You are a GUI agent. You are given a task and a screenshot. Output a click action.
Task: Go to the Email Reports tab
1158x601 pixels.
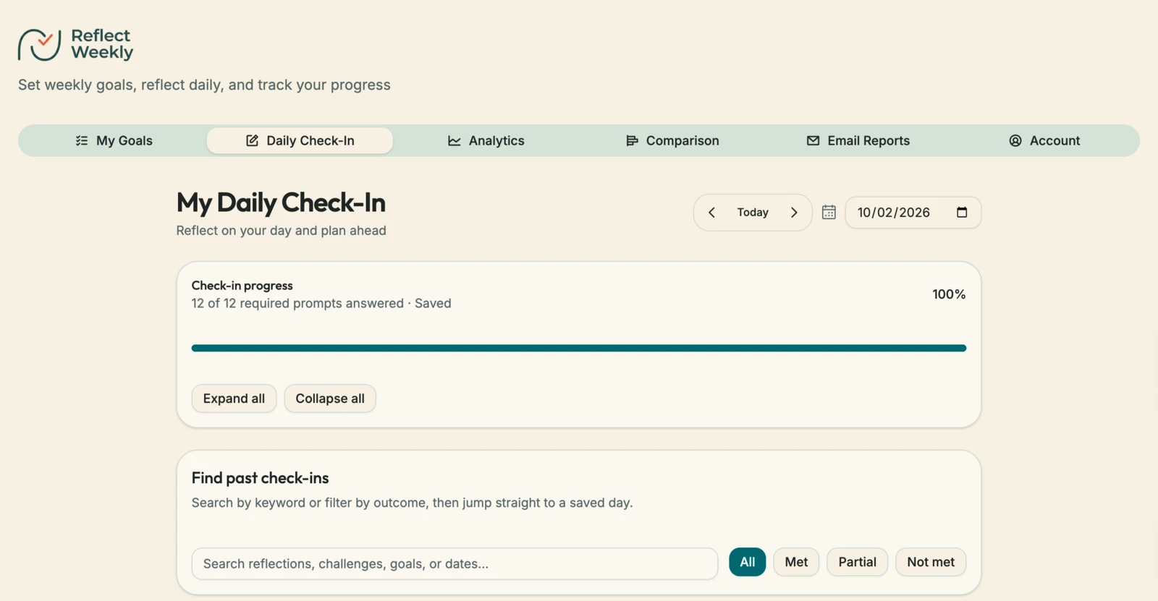pyautogui.click(x=858, y=141)
